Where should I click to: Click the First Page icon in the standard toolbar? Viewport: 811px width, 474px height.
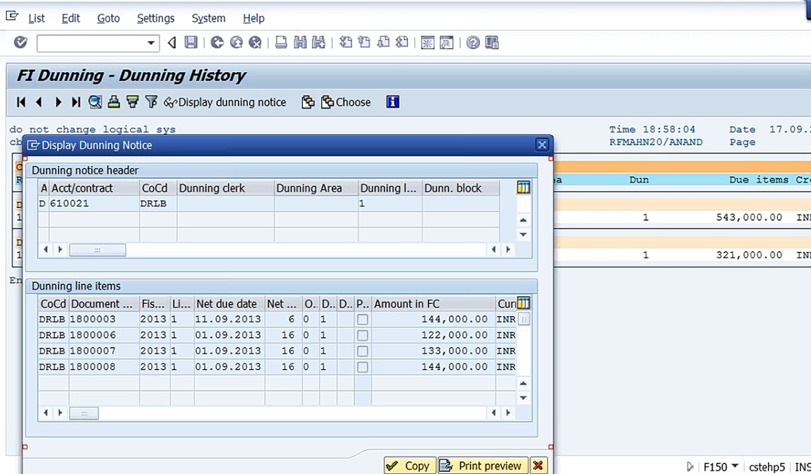(345, 42)
